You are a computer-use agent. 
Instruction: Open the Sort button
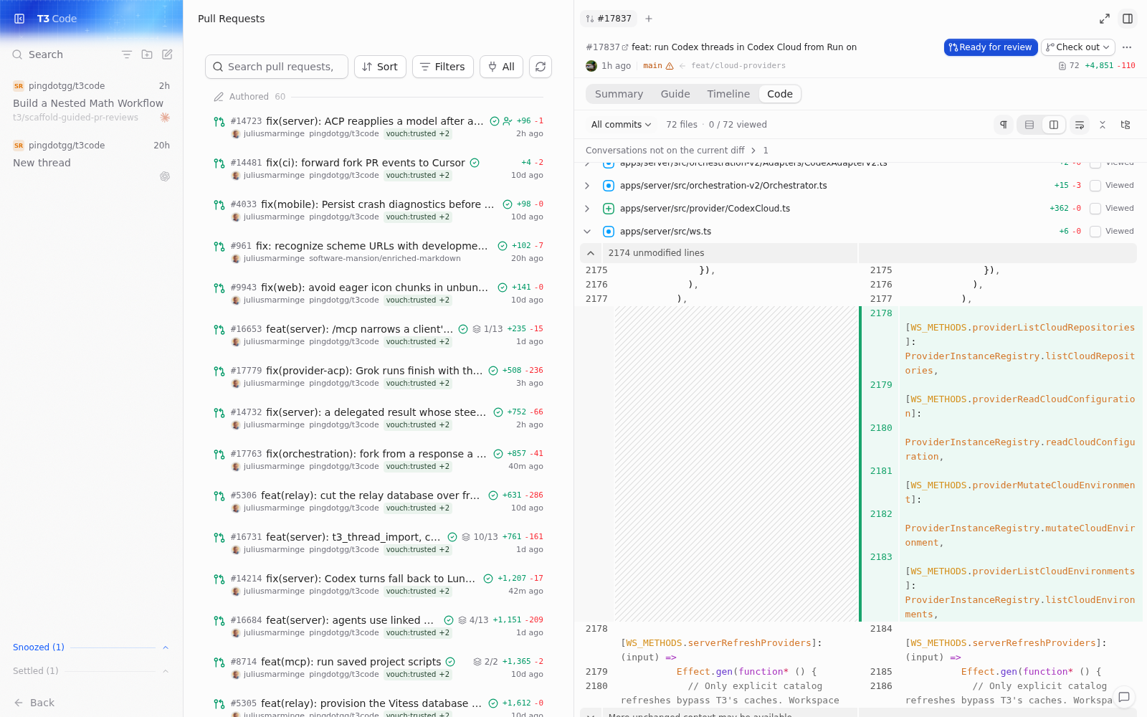pyautogui.click(x=380, y=67)
